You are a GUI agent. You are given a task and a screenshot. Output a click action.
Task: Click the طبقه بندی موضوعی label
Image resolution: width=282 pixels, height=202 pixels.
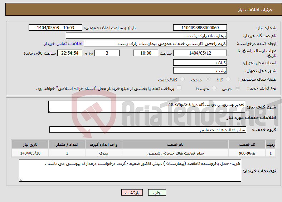tap(257, 79)
